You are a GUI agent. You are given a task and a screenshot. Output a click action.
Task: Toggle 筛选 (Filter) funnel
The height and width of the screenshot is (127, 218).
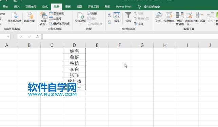pyautogui.click(x=128, y=17)
